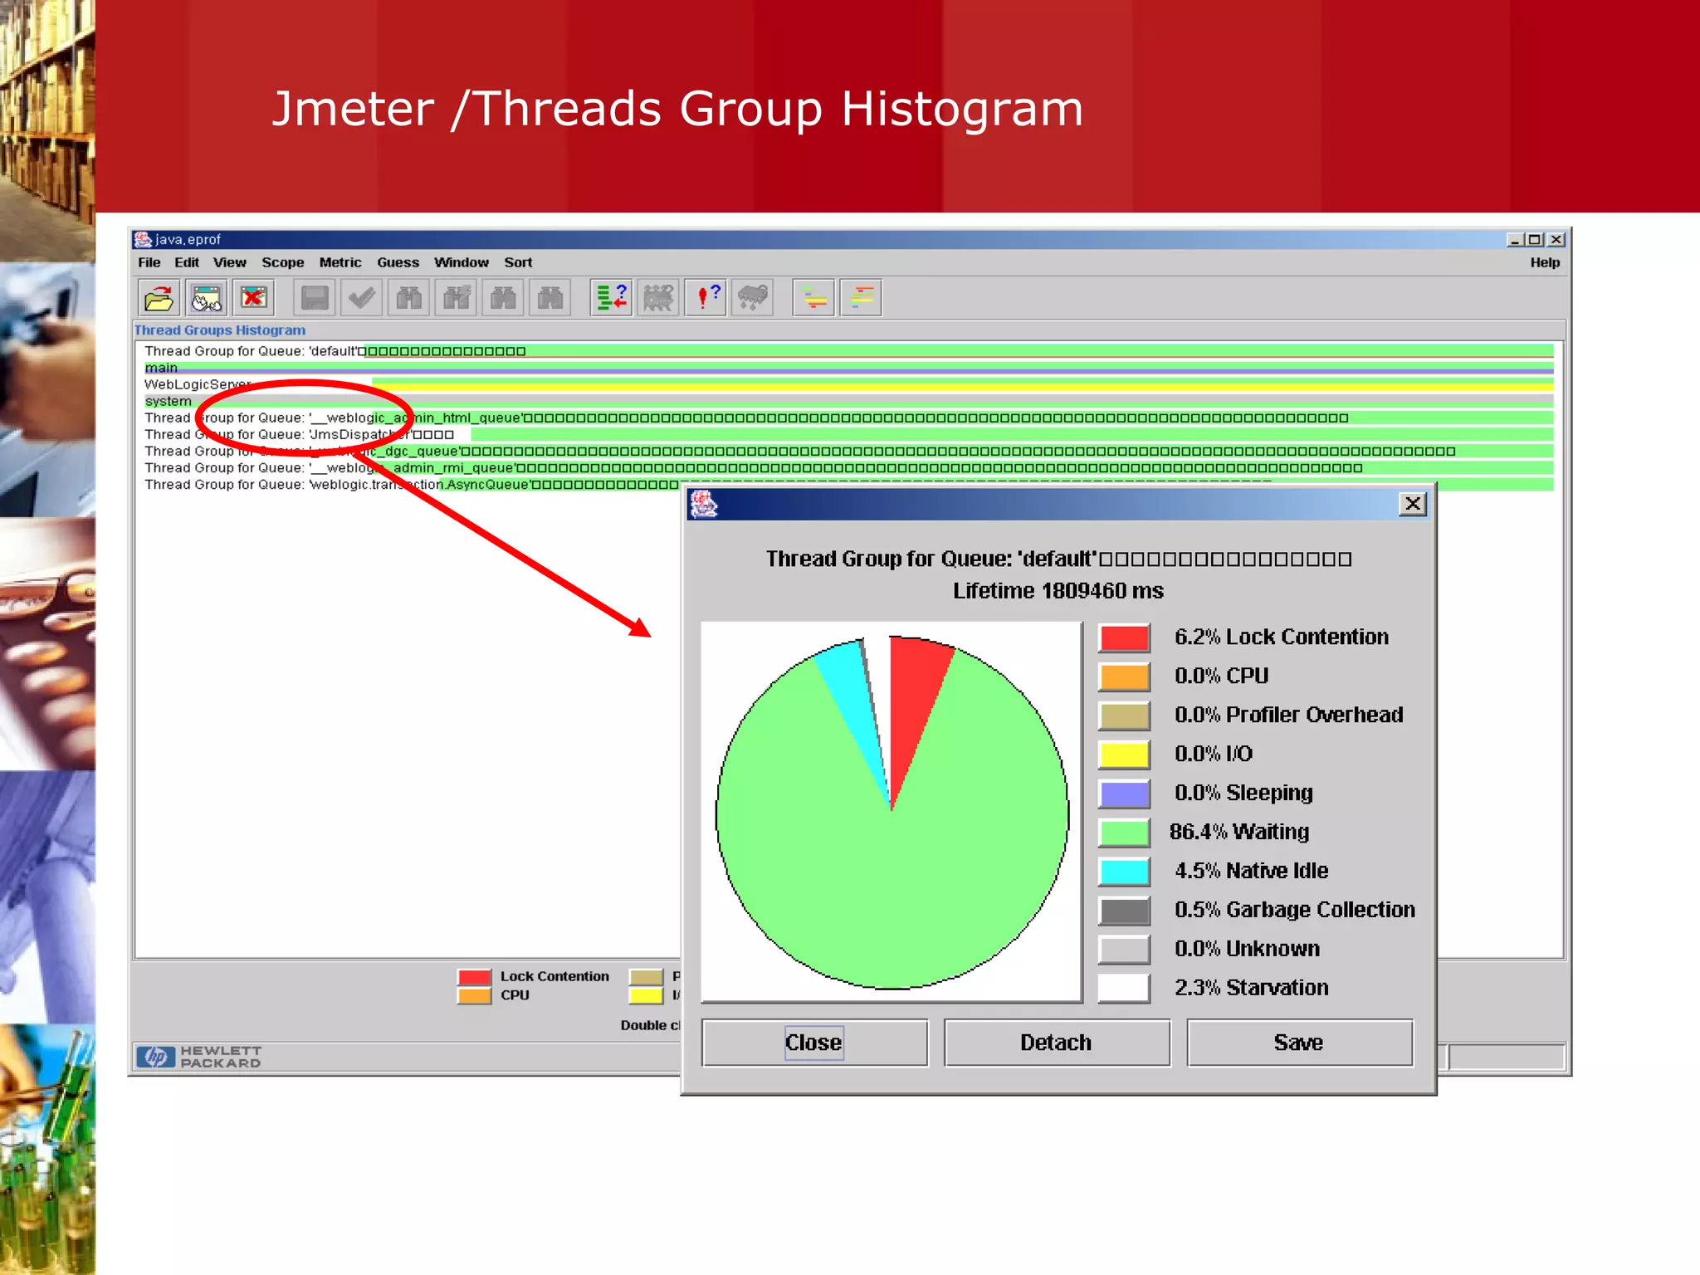
Task: Select the weblogic_dgc_queue histogram row
Action: tap(848, 452)
